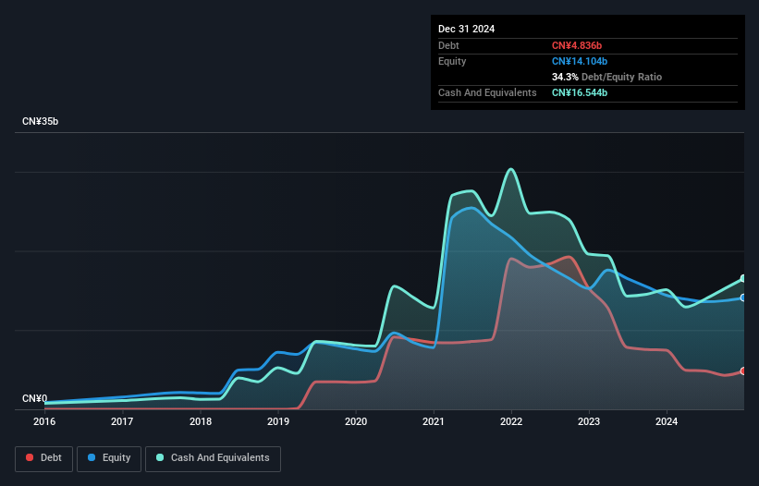Click the 2020 x-axis label
Screen dimensions: 759x486
pyautogui.click(x=356, y=421)
